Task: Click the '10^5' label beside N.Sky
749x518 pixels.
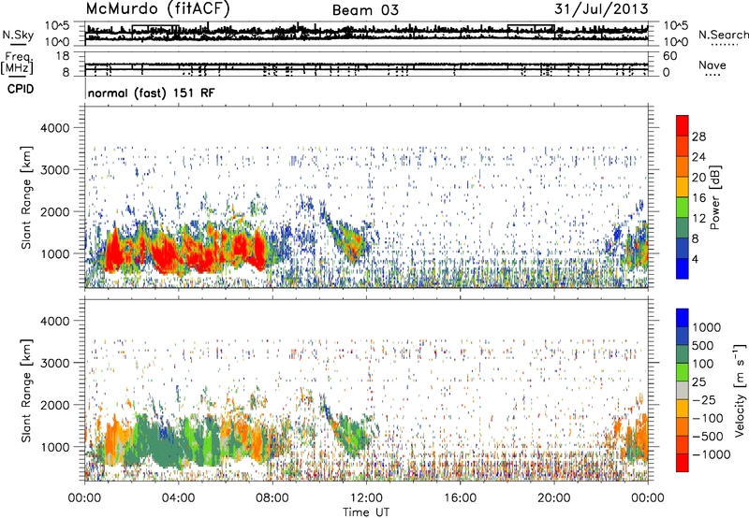Action: pyautogui.click(x=57, y=25)
